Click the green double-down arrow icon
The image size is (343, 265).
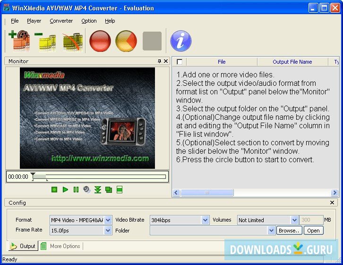(98, 190)
